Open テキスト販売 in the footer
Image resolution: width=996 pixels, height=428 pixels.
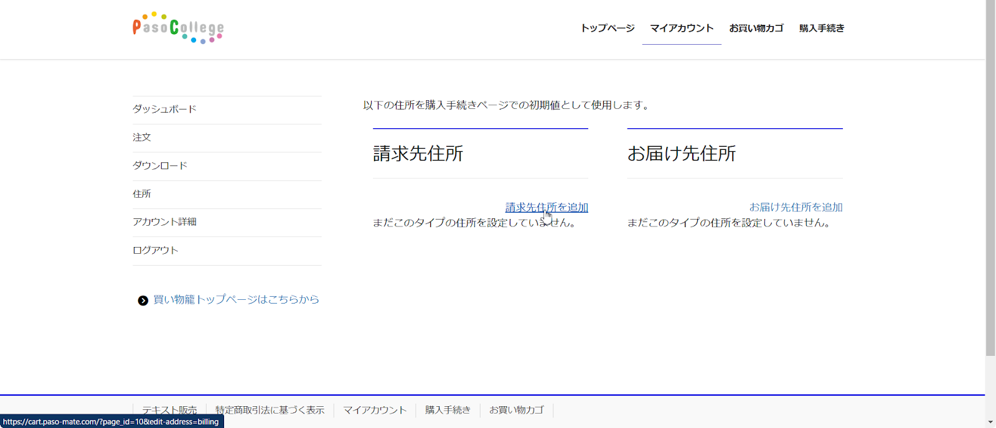(169, 410)
